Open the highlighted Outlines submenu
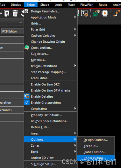This screenshot has height=168, width=121. [x=50, y=139]
